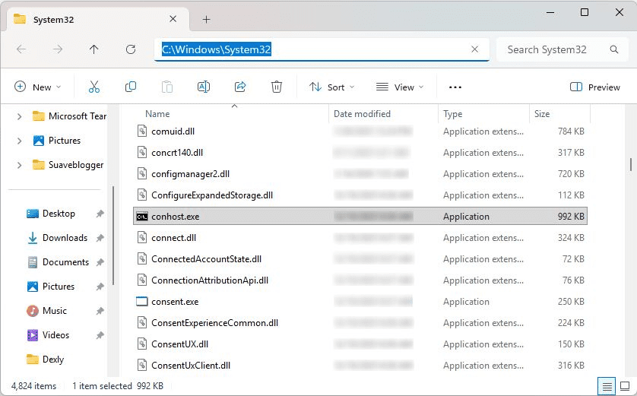The image size is (637, 396).
Task: Click the Copy icon in toolbar
Action: (131, 87)
